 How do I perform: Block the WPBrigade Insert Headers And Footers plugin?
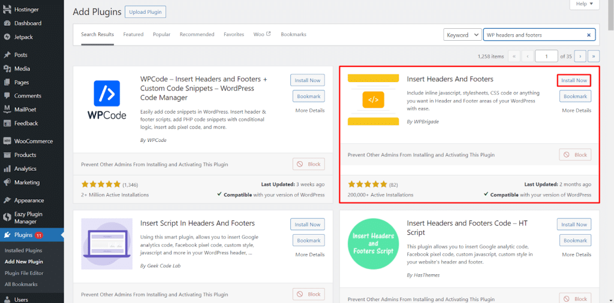point(575,155)
